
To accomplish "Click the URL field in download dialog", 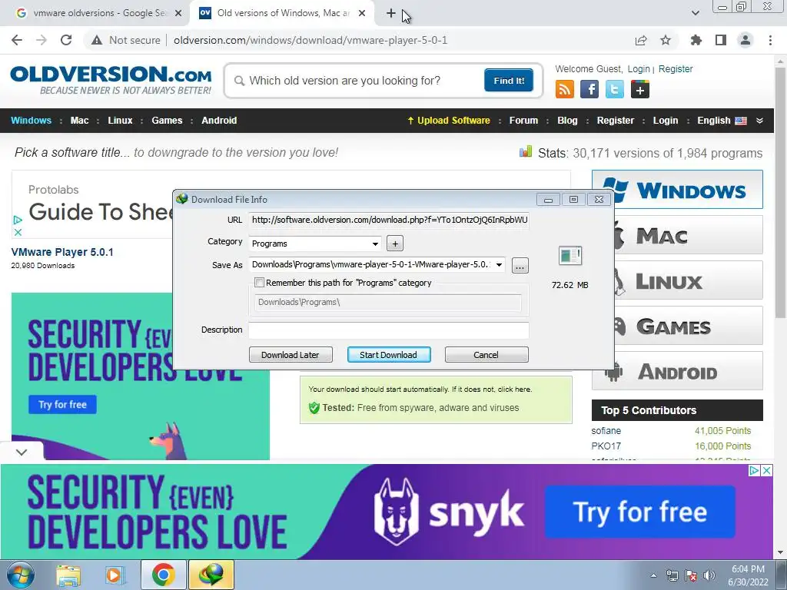I will coord(389,220).
